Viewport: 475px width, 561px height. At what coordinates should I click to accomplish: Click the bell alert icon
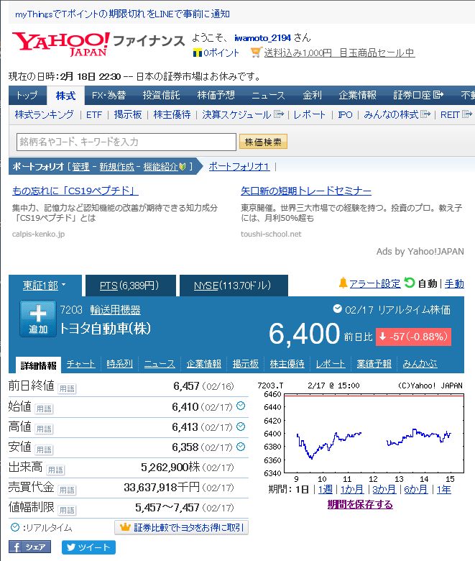pos(343,283)
